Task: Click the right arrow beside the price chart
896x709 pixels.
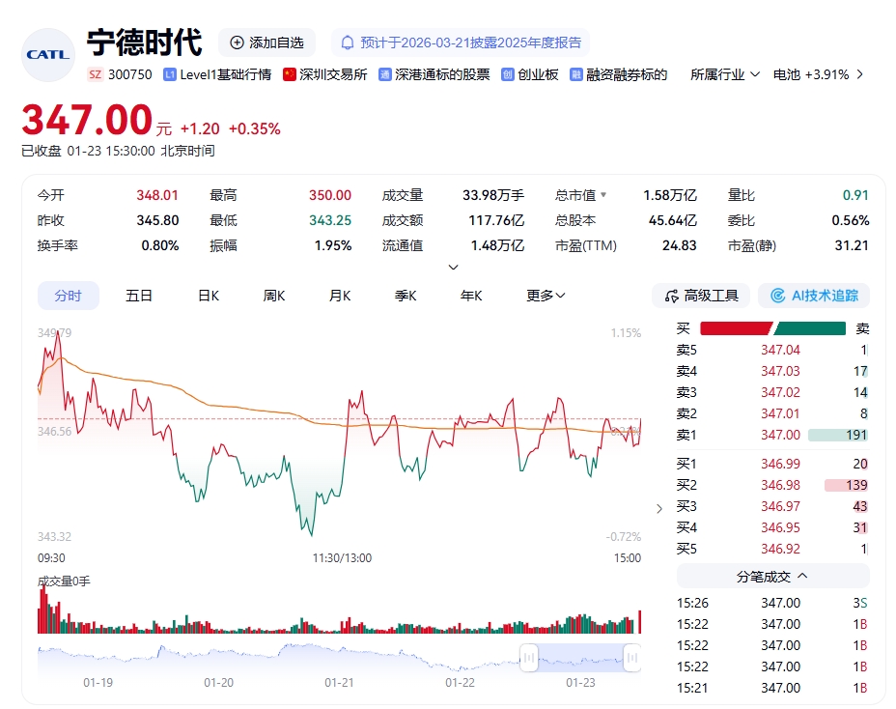Action: tap(659, 509)
